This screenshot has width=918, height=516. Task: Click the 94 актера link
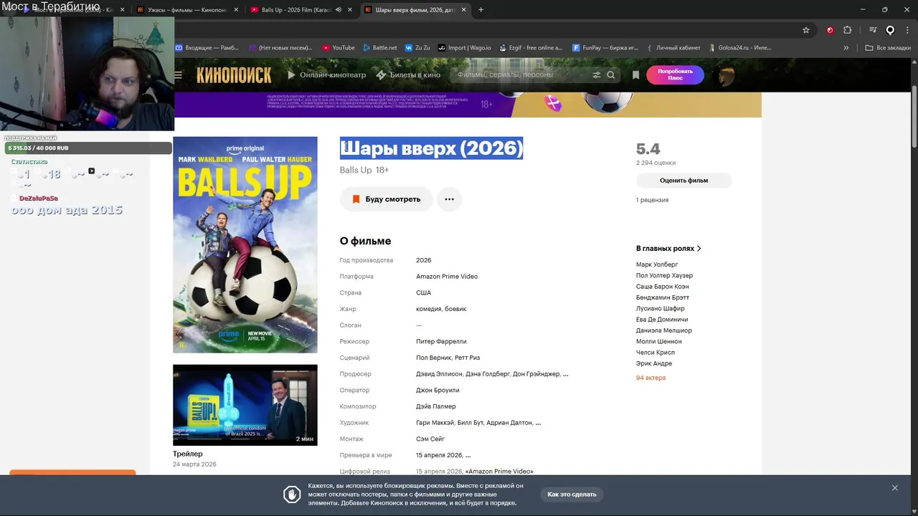point(650,378)
